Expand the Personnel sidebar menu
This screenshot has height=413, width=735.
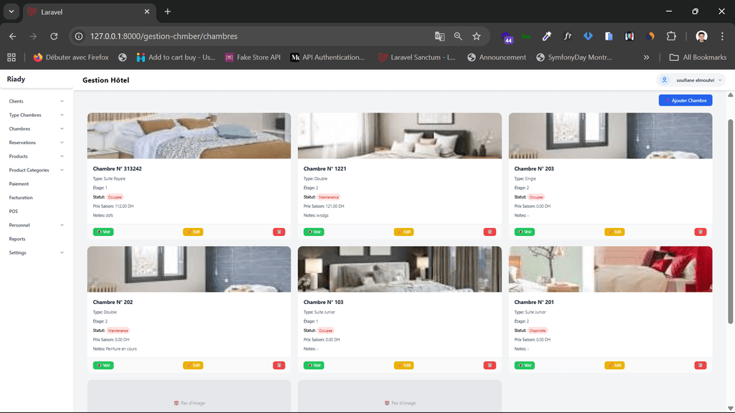[36, 225]
